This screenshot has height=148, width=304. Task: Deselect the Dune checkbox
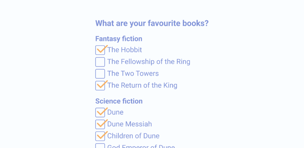click(x=100, y=112)
